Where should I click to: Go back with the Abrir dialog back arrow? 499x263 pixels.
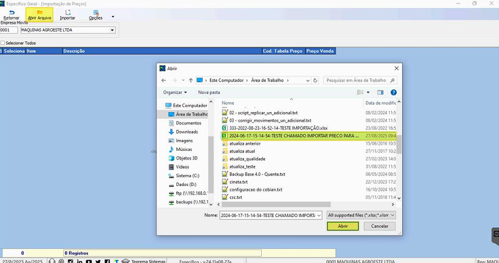pos(163,80)
